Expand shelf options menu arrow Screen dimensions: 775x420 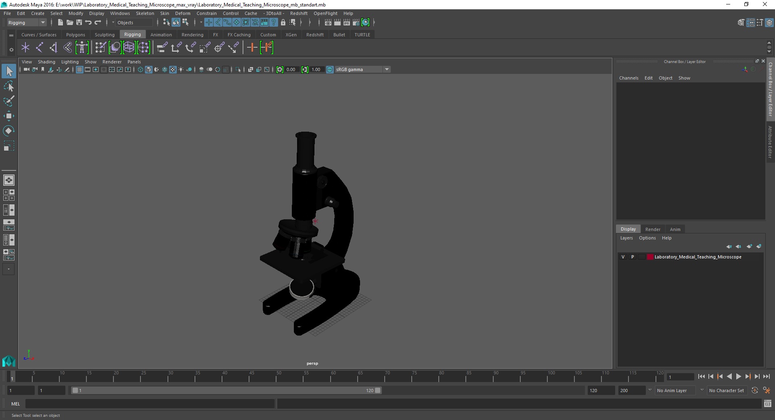(11, 50)
